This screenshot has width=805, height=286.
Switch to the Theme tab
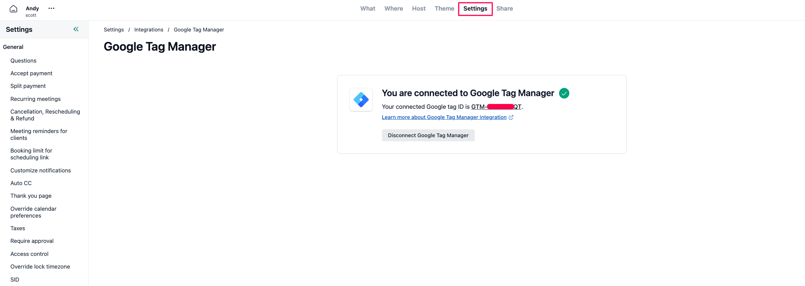pyautogui.click(x=444, y=9)
